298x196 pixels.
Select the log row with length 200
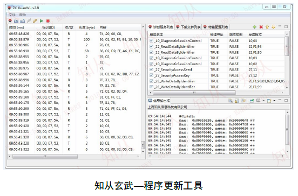click(x=74, y=39)
